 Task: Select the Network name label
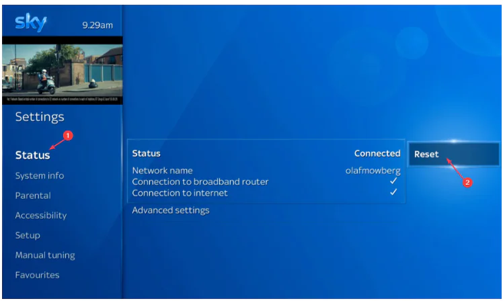coord(162,171)
